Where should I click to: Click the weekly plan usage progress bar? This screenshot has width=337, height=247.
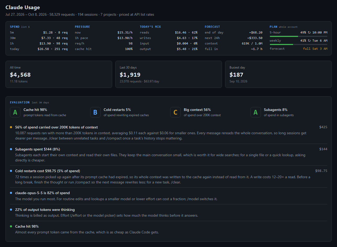click(x=298, y=44)
